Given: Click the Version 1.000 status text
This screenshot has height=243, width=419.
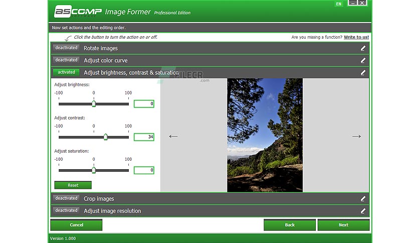Looking at the screenshot, I should click(x=63, y=238).
